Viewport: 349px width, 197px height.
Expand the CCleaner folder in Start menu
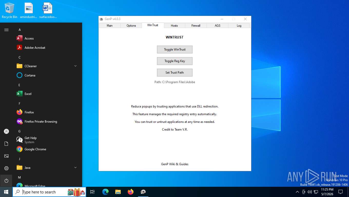[75, 66]
